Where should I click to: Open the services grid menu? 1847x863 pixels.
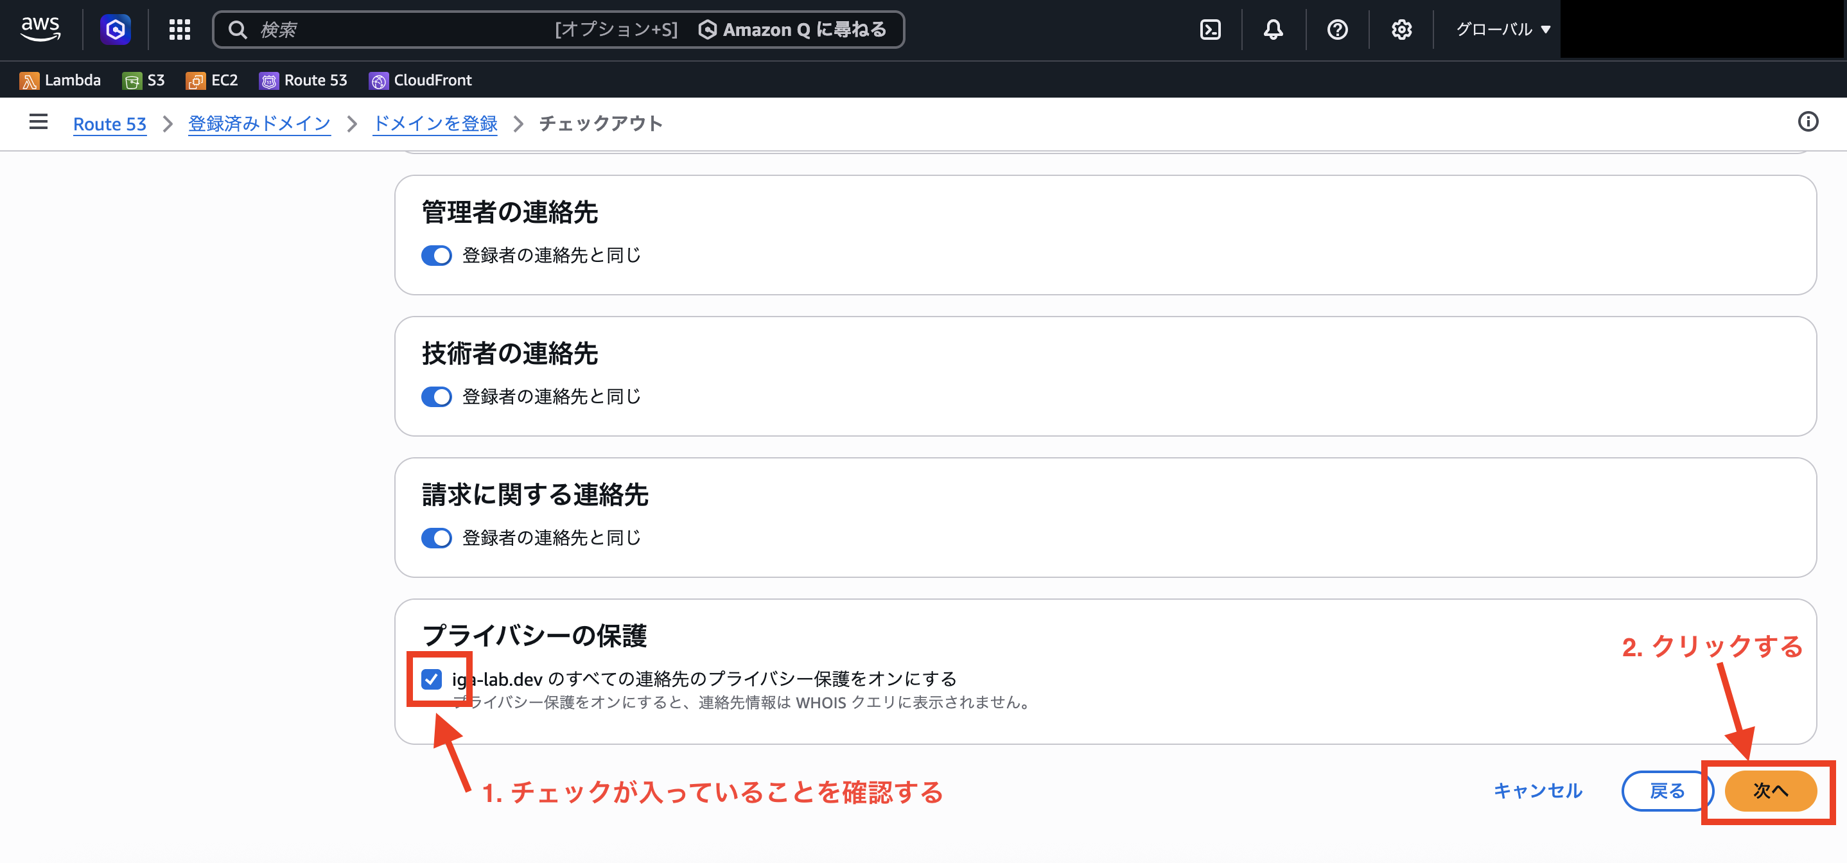[179, 30]
